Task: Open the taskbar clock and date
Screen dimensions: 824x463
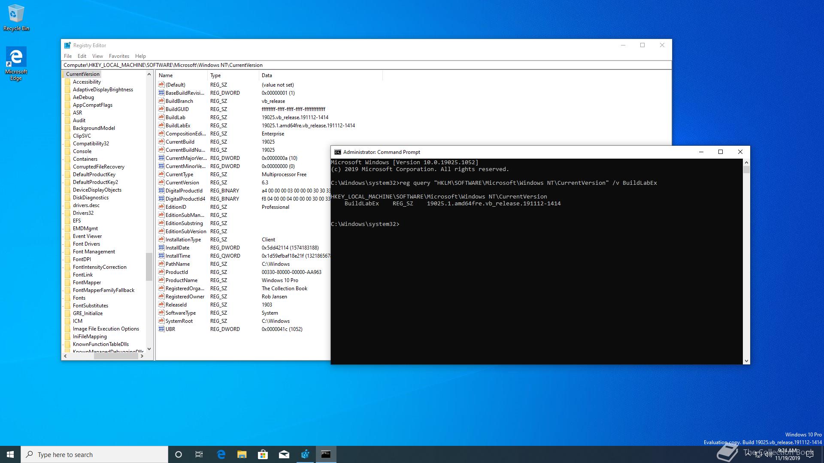Action: click(x=787, y=454)
